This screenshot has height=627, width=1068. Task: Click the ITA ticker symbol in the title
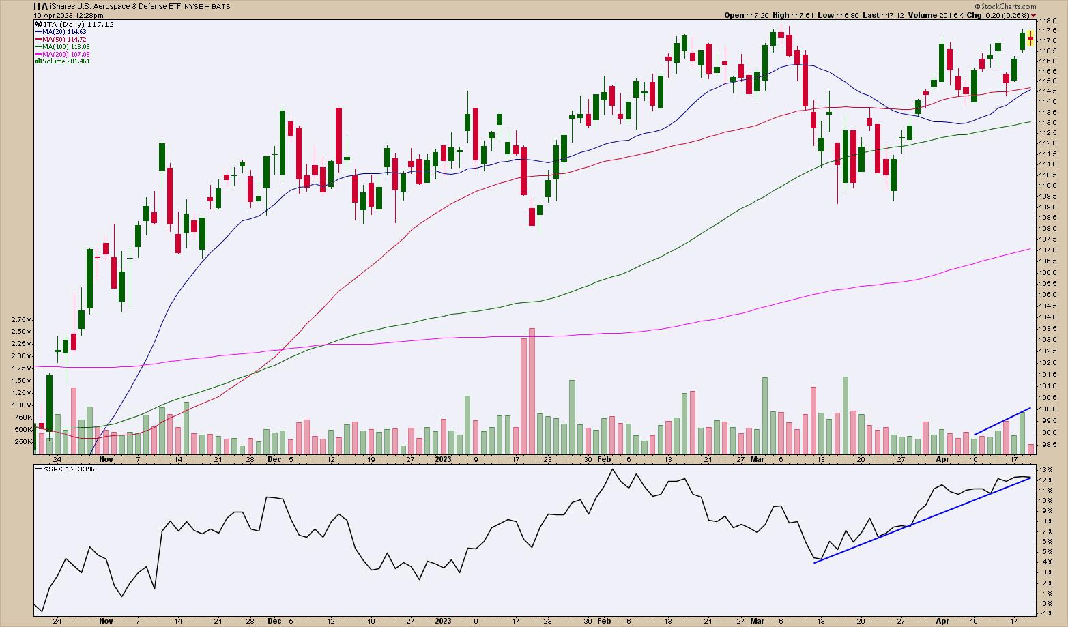pos(41,5)
